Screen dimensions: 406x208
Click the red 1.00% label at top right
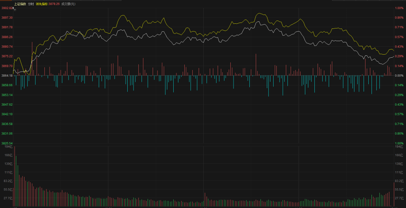(399, 8)
